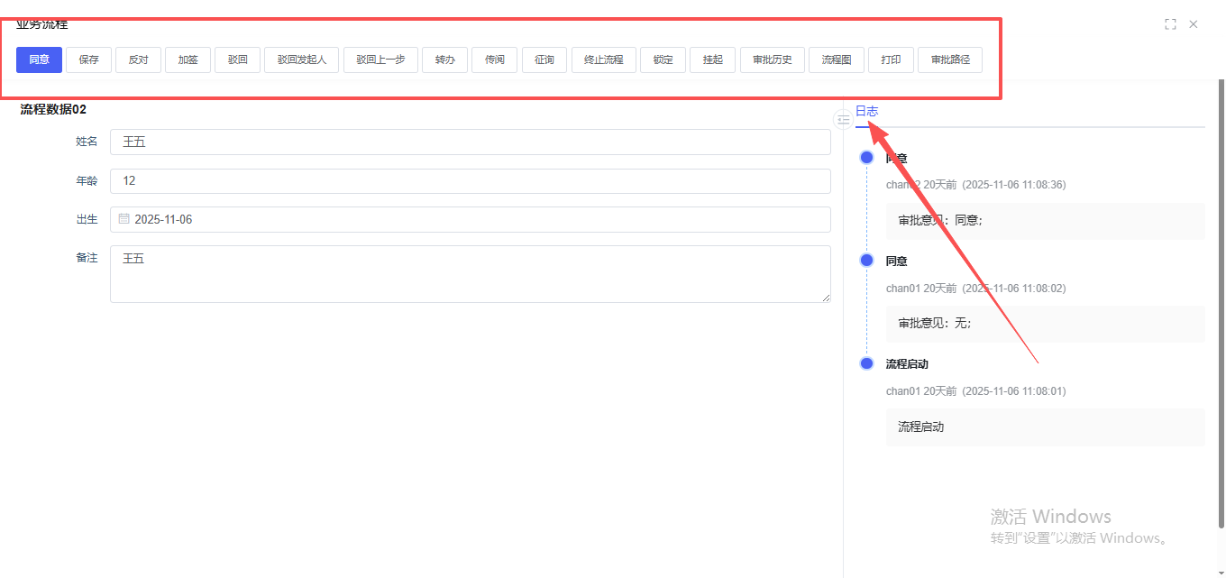Print the form with 打印
Screen dimensions: 1226x578
pos(891,60)
